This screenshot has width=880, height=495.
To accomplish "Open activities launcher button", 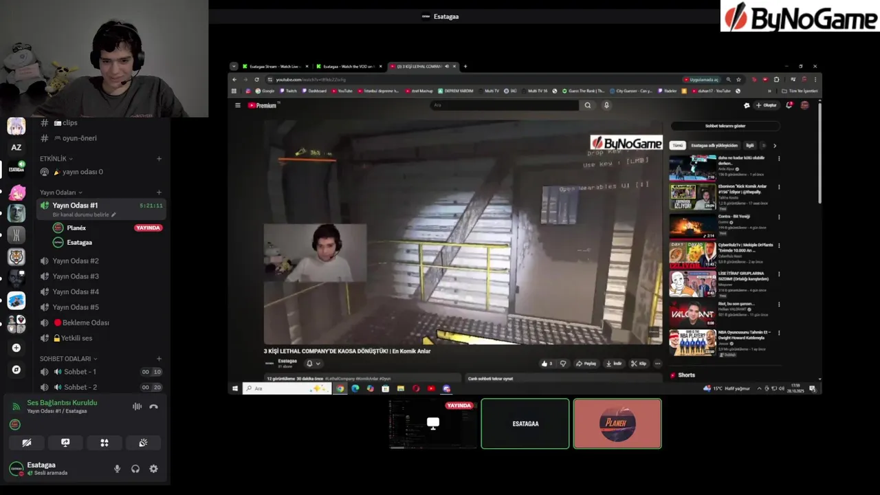I will (x=104, y=443).
